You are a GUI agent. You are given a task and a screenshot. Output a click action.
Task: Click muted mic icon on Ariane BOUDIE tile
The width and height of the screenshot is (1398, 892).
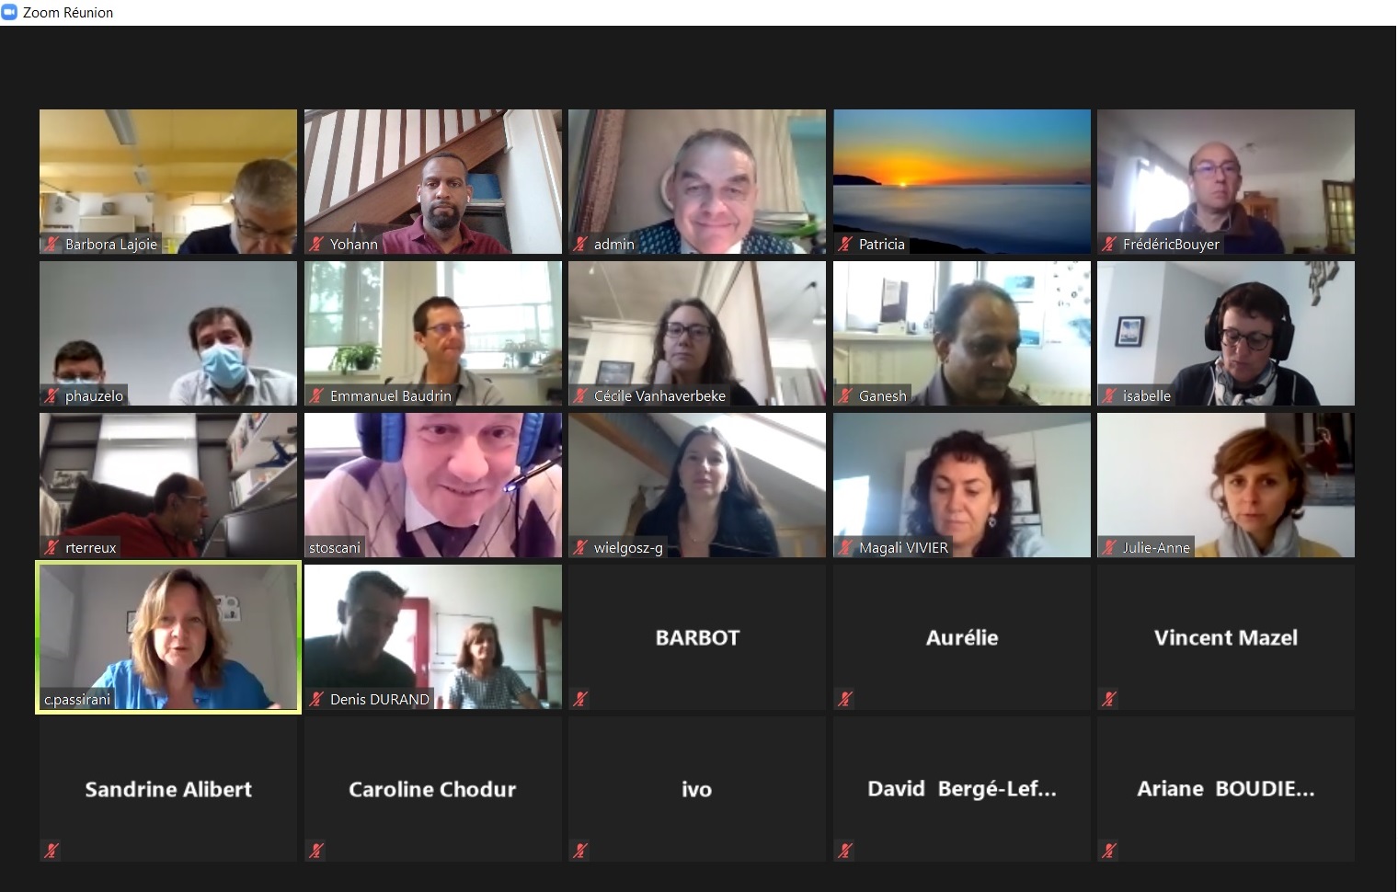(1109, 851)
